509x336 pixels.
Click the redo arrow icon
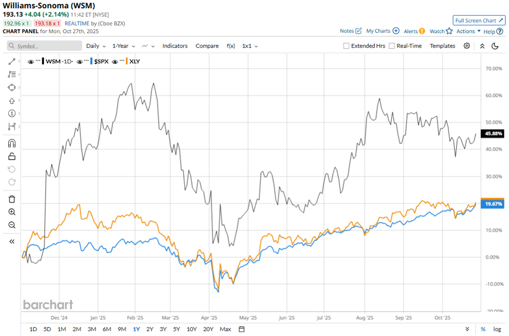click(12, 182)
